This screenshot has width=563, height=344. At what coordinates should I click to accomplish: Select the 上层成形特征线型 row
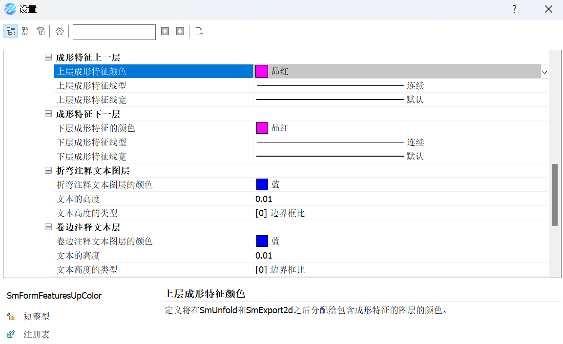pyautogui.click(x=301, y=86)
